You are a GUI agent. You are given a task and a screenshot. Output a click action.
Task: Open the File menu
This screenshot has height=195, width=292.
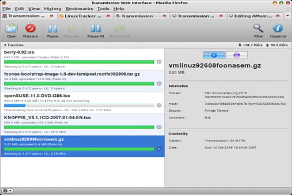(6, 9)
